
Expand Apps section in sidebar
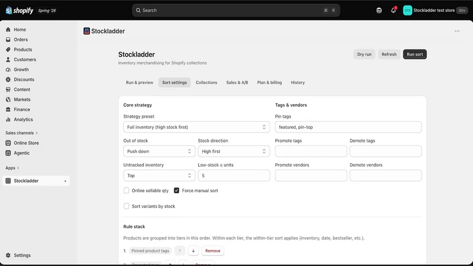coord(12,168)
